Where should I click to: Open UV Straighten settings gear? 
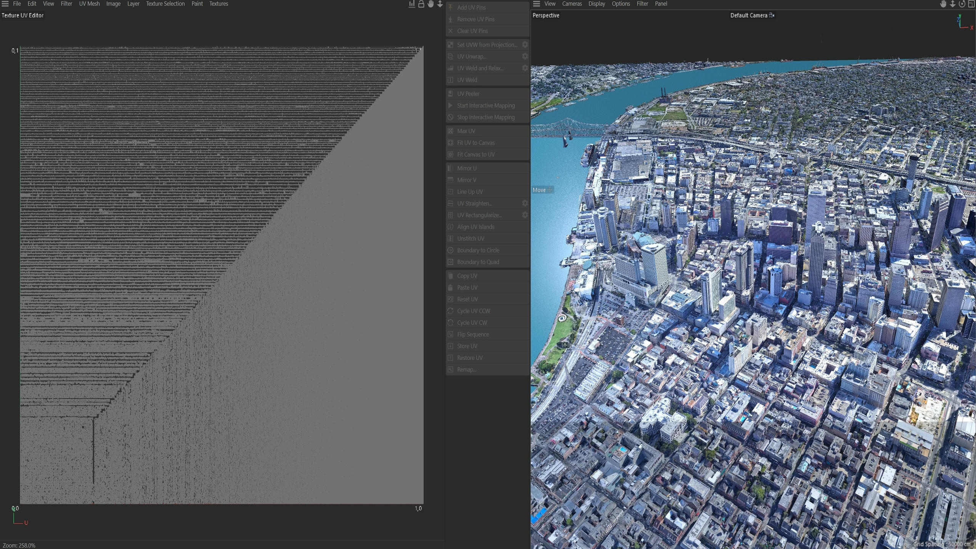tap(525, 203)
